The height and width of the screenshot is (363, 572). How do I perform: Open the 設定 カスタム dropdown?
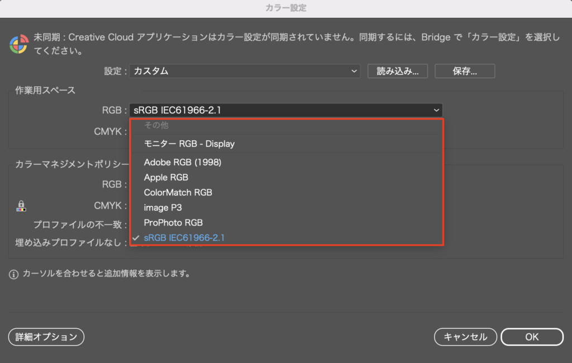click(245, 71)
